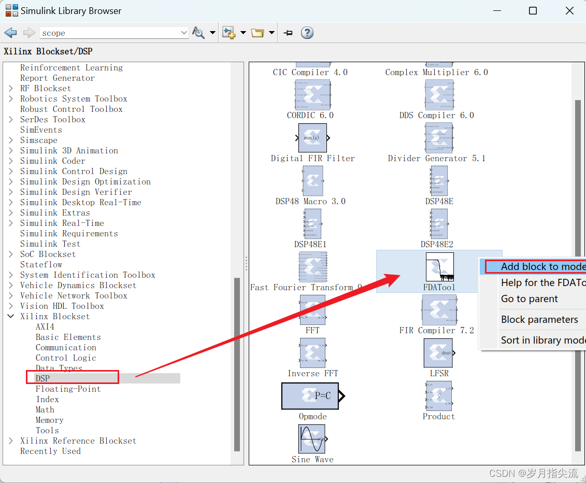Viewport: 586px width, 483px height.
Task: Select the FFT block icon
Action: point(313,309)
